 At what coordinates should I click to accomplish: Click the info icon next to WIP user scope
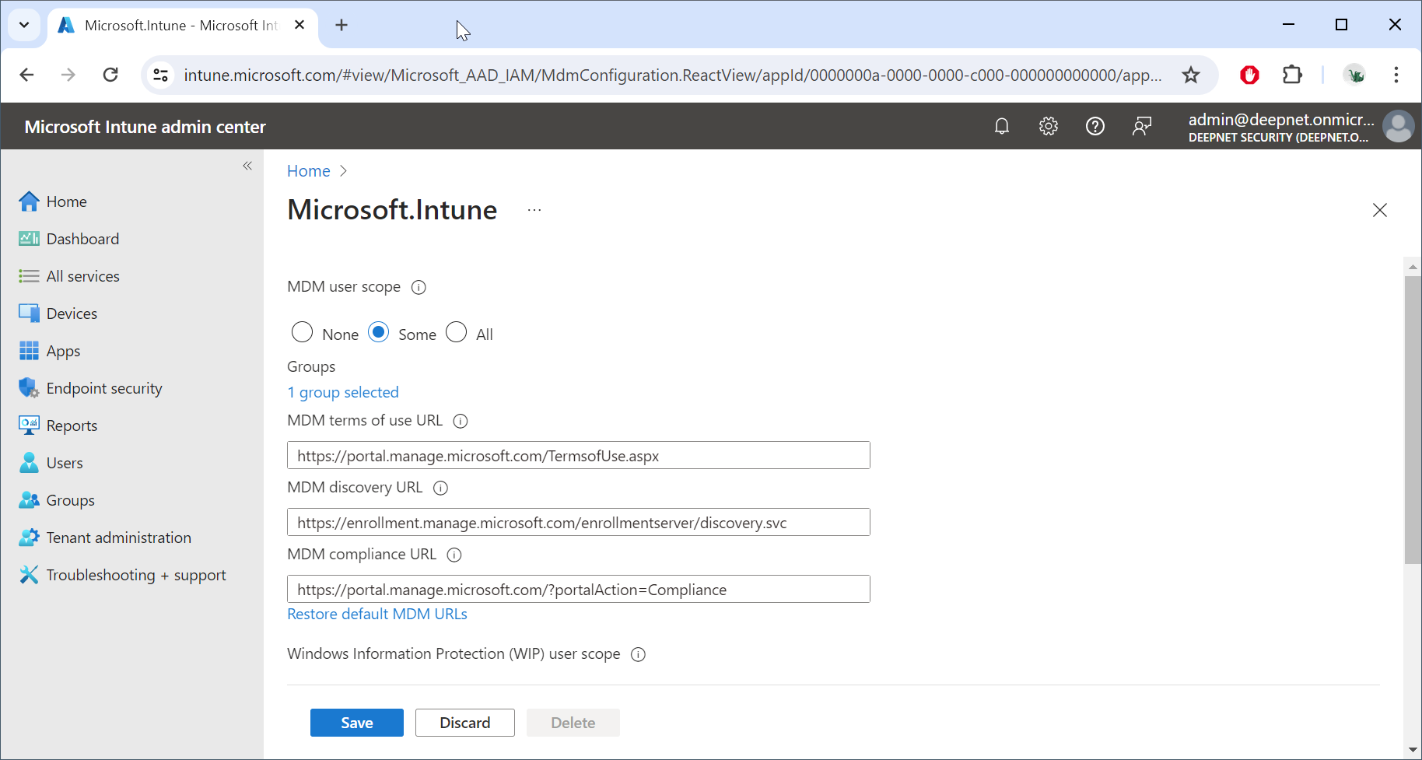pos(638,654)
